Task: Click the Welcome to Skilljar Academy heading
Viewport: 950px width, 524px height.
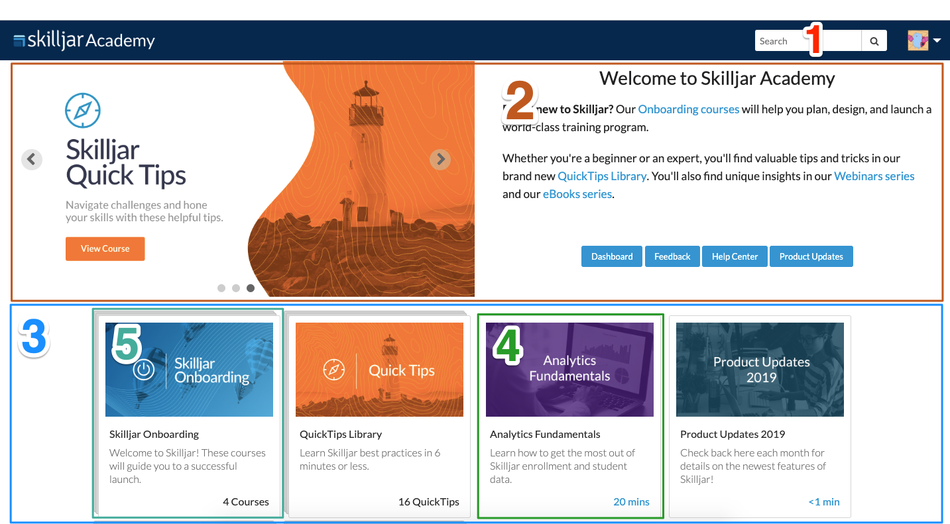Action: tap(717, 78)
